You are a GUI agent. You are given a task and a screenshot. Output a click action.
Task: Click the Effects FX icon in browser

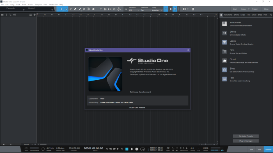pos(225,33)
